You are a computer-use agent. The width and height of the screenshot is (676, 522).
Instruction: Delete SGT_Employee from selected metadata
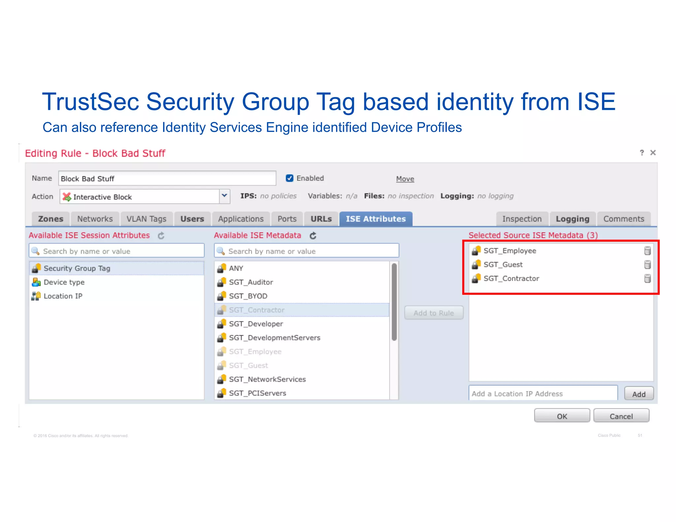coord(648,251)
